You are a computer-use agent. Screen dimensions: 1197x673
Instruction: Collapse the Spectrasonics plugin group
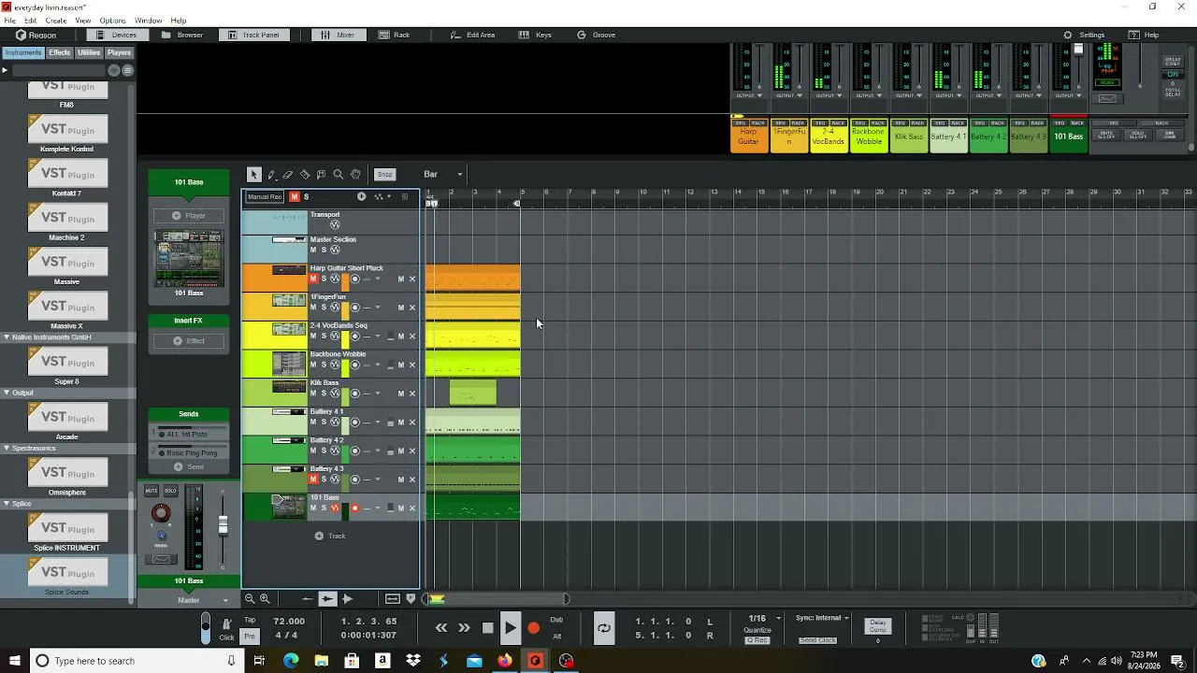pos(7,449)
